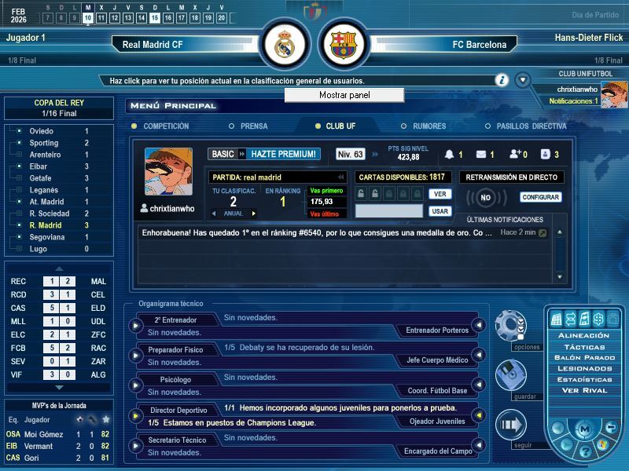Expand the results list down arrow

(59, 387)
